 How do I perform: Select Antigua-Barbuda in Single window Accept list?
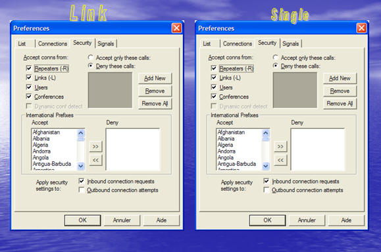pos(240,164)
